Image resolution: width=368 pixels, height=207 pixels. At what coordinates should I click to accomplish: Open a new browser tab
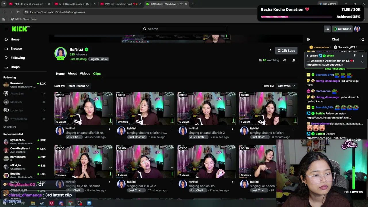tap(193, 4)
